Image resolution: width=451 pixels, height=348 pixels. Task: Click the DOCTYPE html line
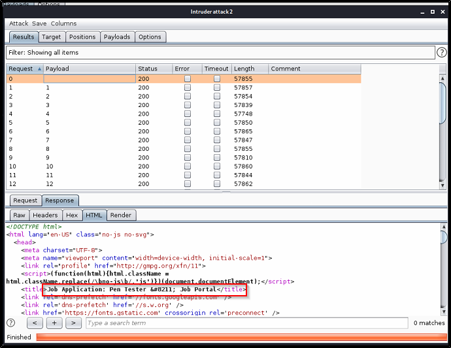point(33,227)
